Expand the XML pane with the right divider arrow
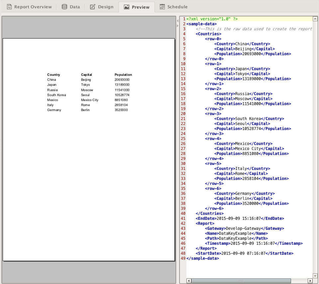 pyautogui.click(x=177, y=26)
